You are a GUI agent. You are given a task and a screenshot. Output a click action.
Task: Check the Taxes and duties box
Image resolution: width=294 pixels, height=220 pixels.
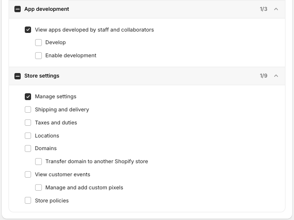coord(28,123)
